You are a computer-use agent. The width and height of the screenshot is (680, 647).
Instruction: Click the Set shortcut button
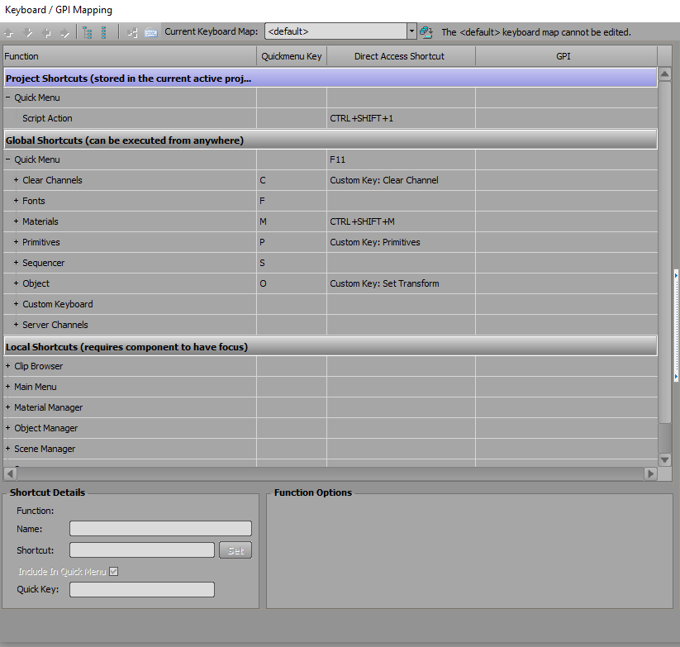click(235, 550)
